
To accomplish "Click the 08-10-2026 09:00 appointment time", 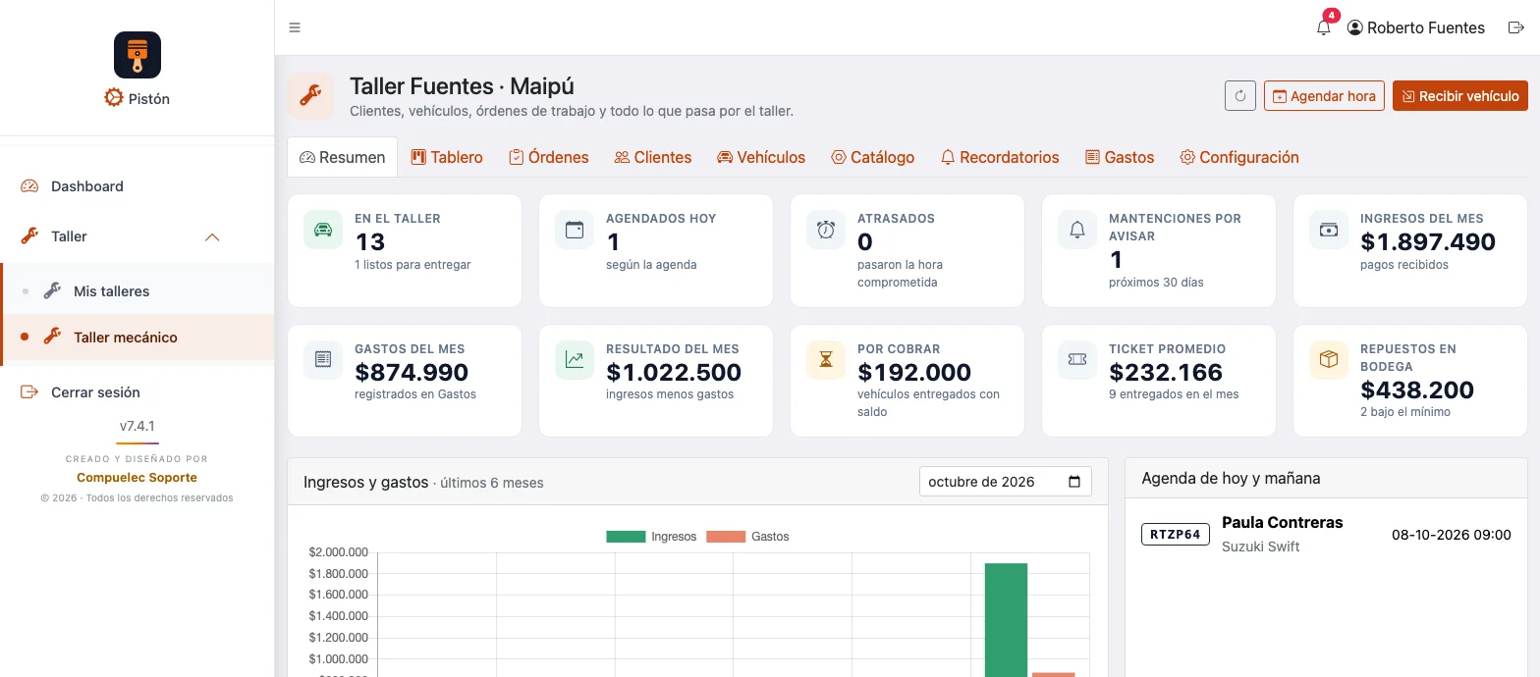I will click(1452, 535).
